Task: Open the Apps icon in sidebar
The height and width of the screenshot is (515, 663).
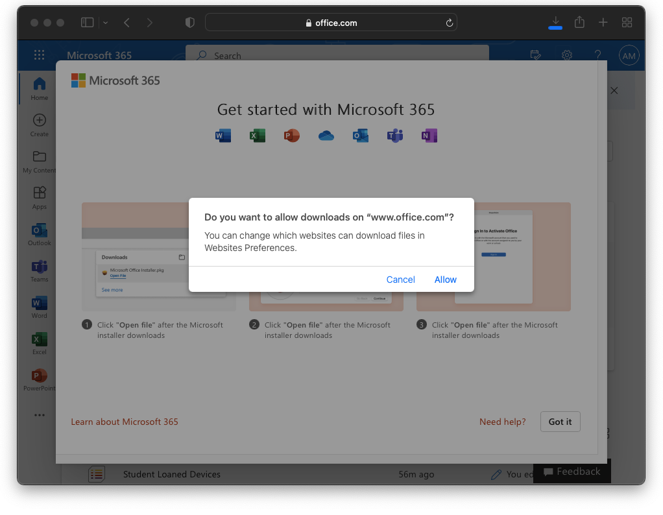Action: 39,193
